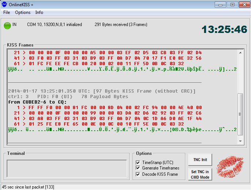The height and width of the screenshot is (190, 251).
Task: Maximize the OnlineKISS window
Action: (232, 5)
